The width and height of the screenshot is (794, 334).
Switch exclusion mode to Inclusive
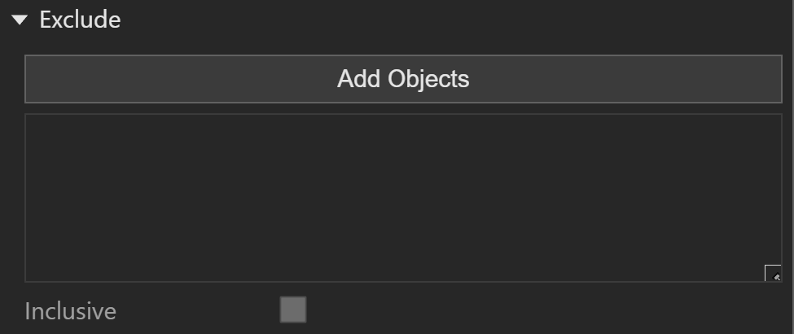293,310
